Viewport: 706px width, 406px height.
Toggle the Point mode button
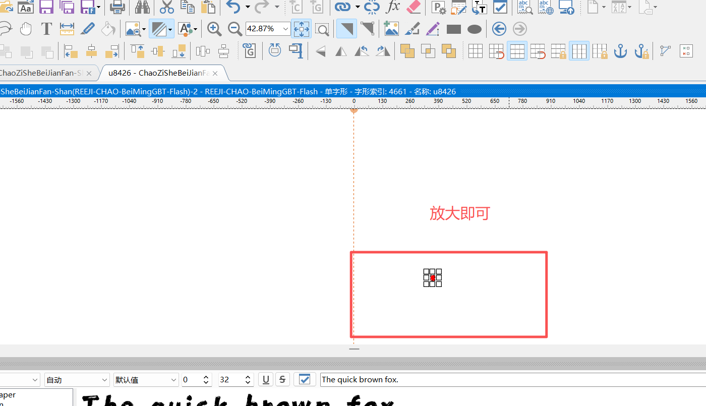click(x=368, y=29)
